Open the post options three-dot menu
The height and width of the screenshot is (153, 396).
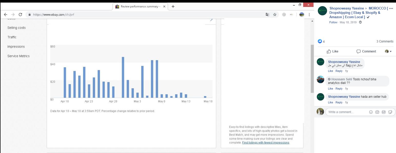(391, 8)
